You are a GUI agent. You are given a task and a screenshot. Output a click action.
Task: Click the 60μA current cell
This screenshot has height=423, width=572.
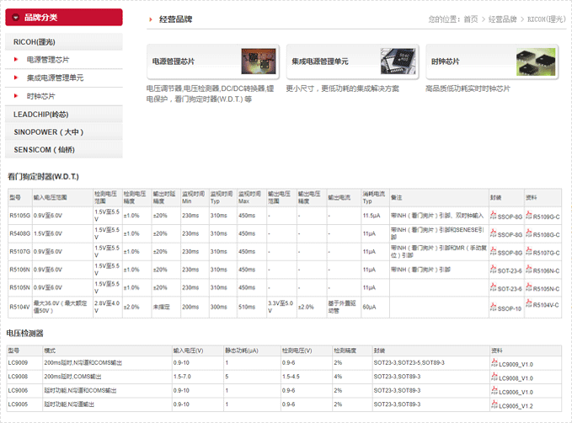point(375,307)
